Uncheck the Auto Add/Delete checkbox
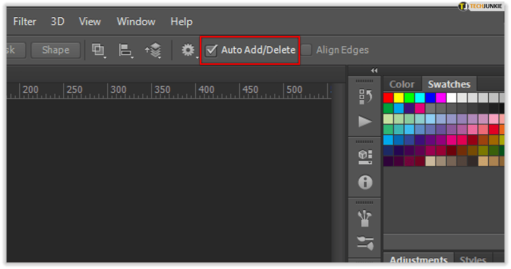Image resolution: width=511 pixels, height=269 pixels. (211, 50)
